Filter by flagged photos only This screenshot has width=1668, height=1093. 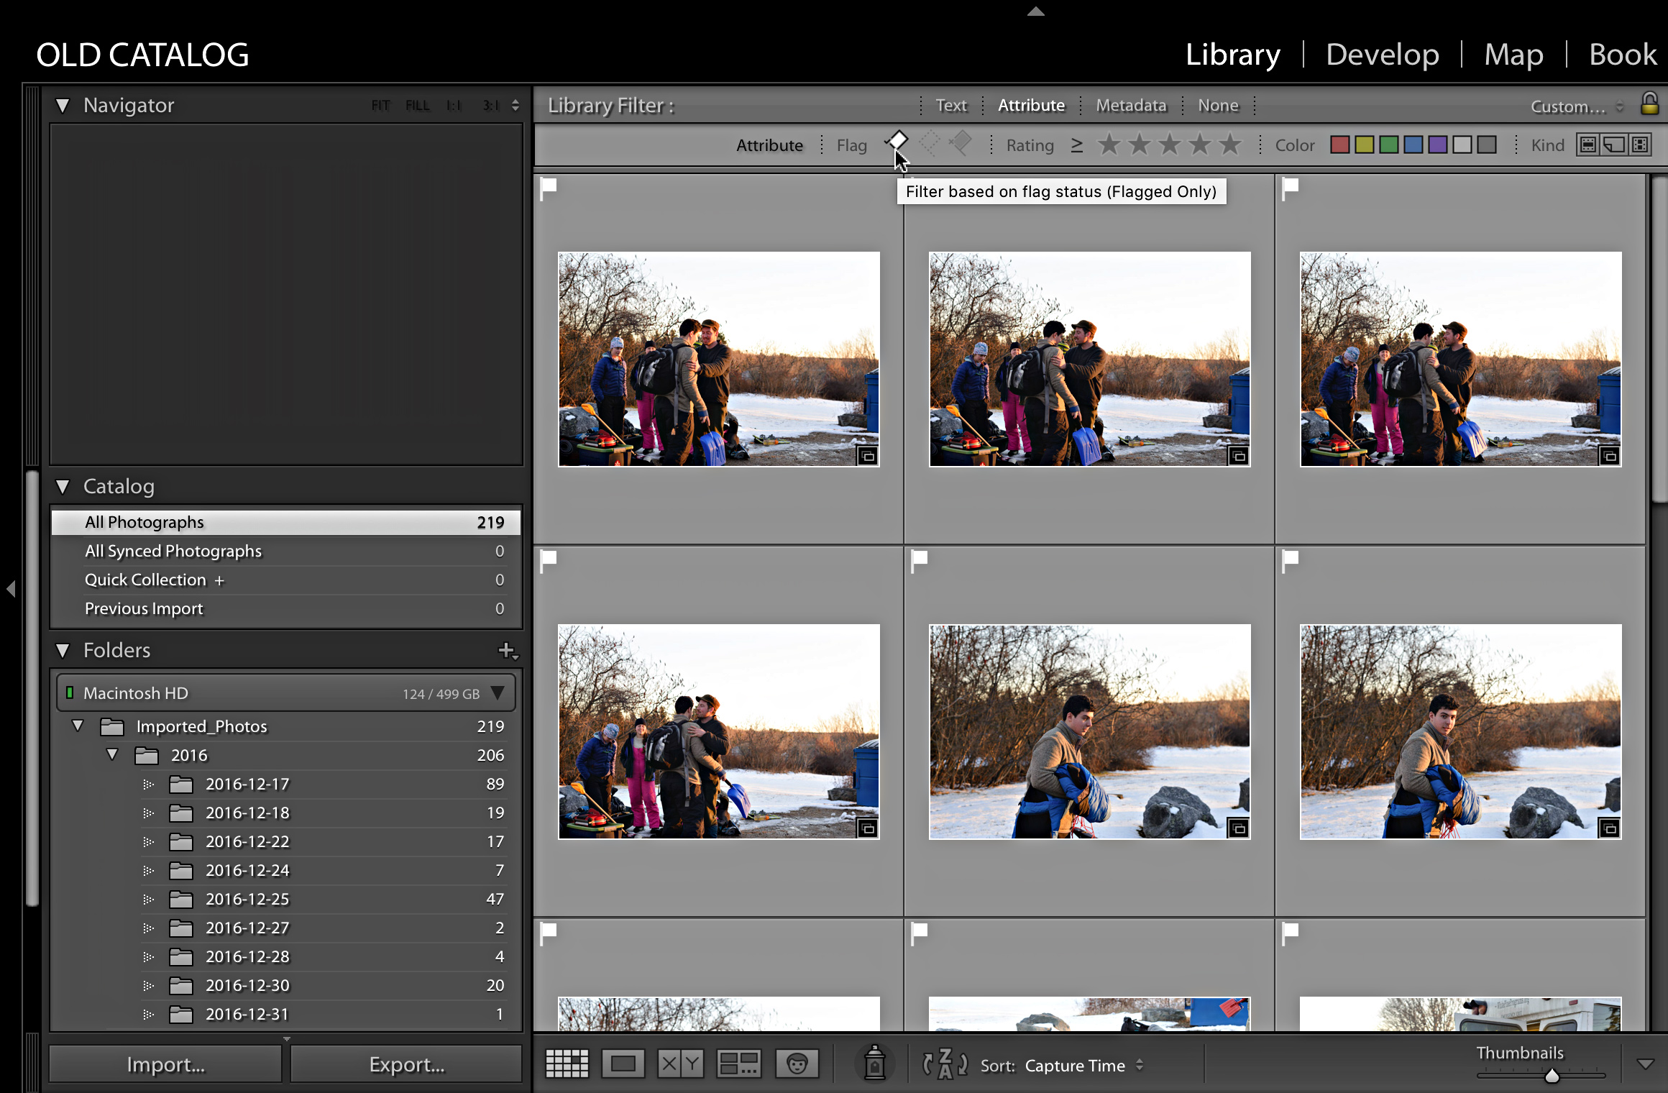pyautogui.click(x=897, y=142)
